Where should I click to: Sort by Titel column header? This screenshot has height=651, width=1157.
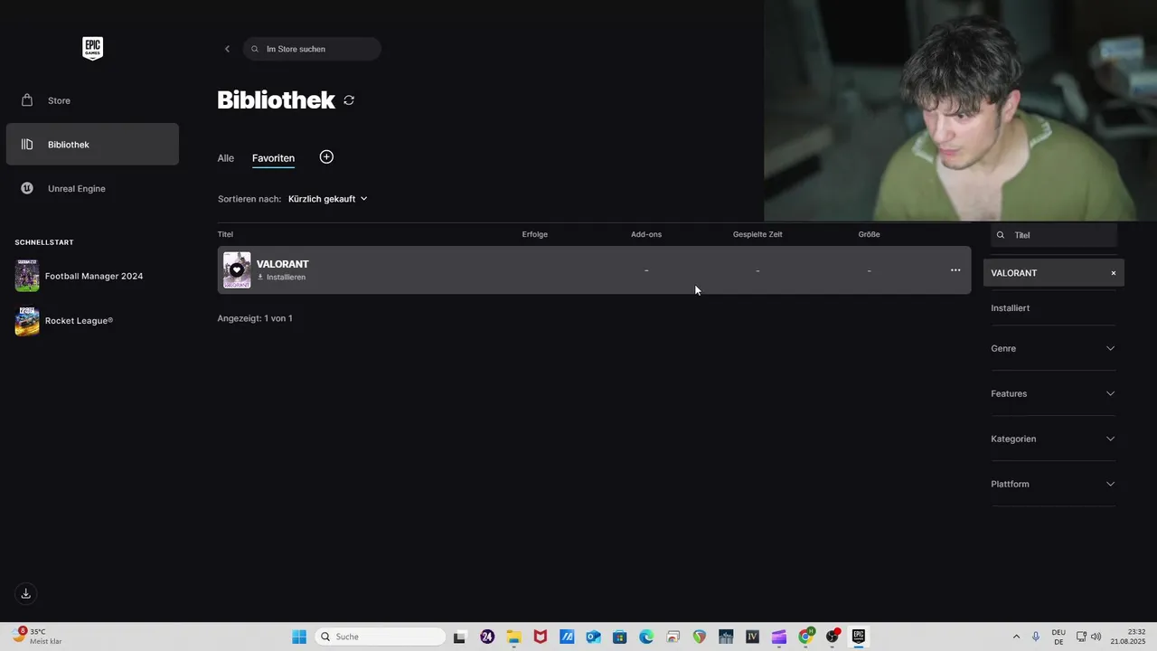[x=225, y=234]
